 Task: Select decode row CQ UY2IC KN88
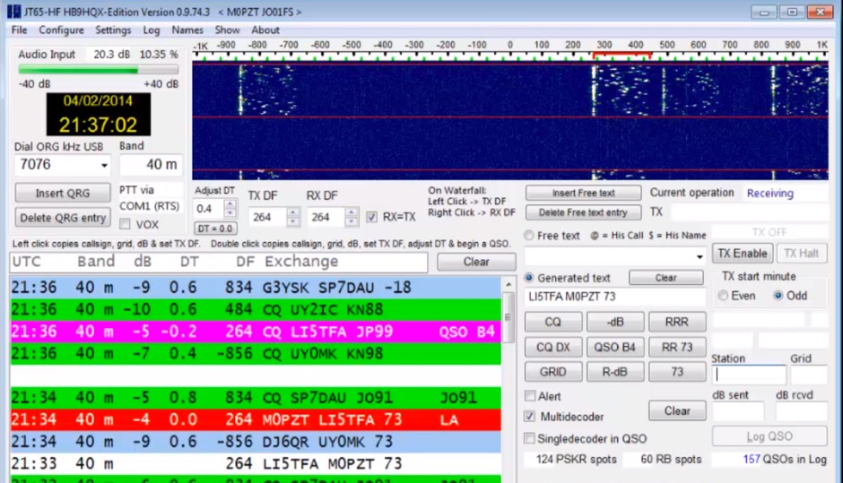256,309
